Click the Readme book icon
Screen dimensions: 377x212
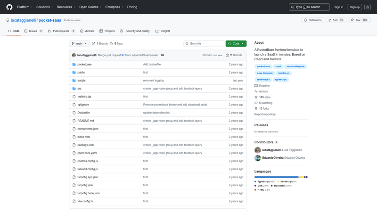[x=256, y=86]
